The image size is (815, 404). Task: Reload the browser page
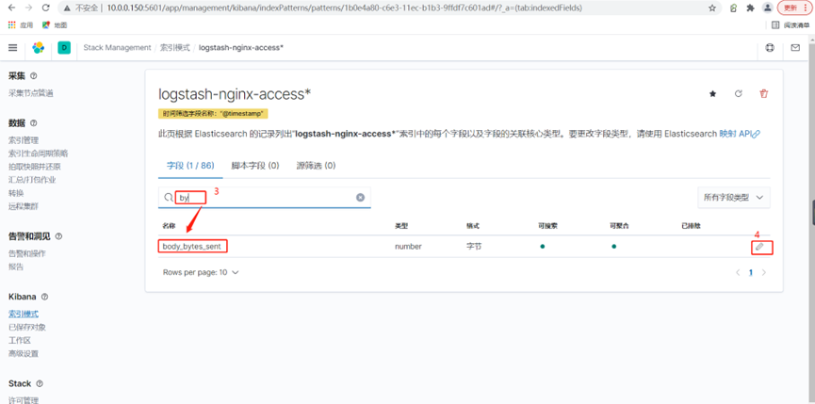[x=45, y=8]
